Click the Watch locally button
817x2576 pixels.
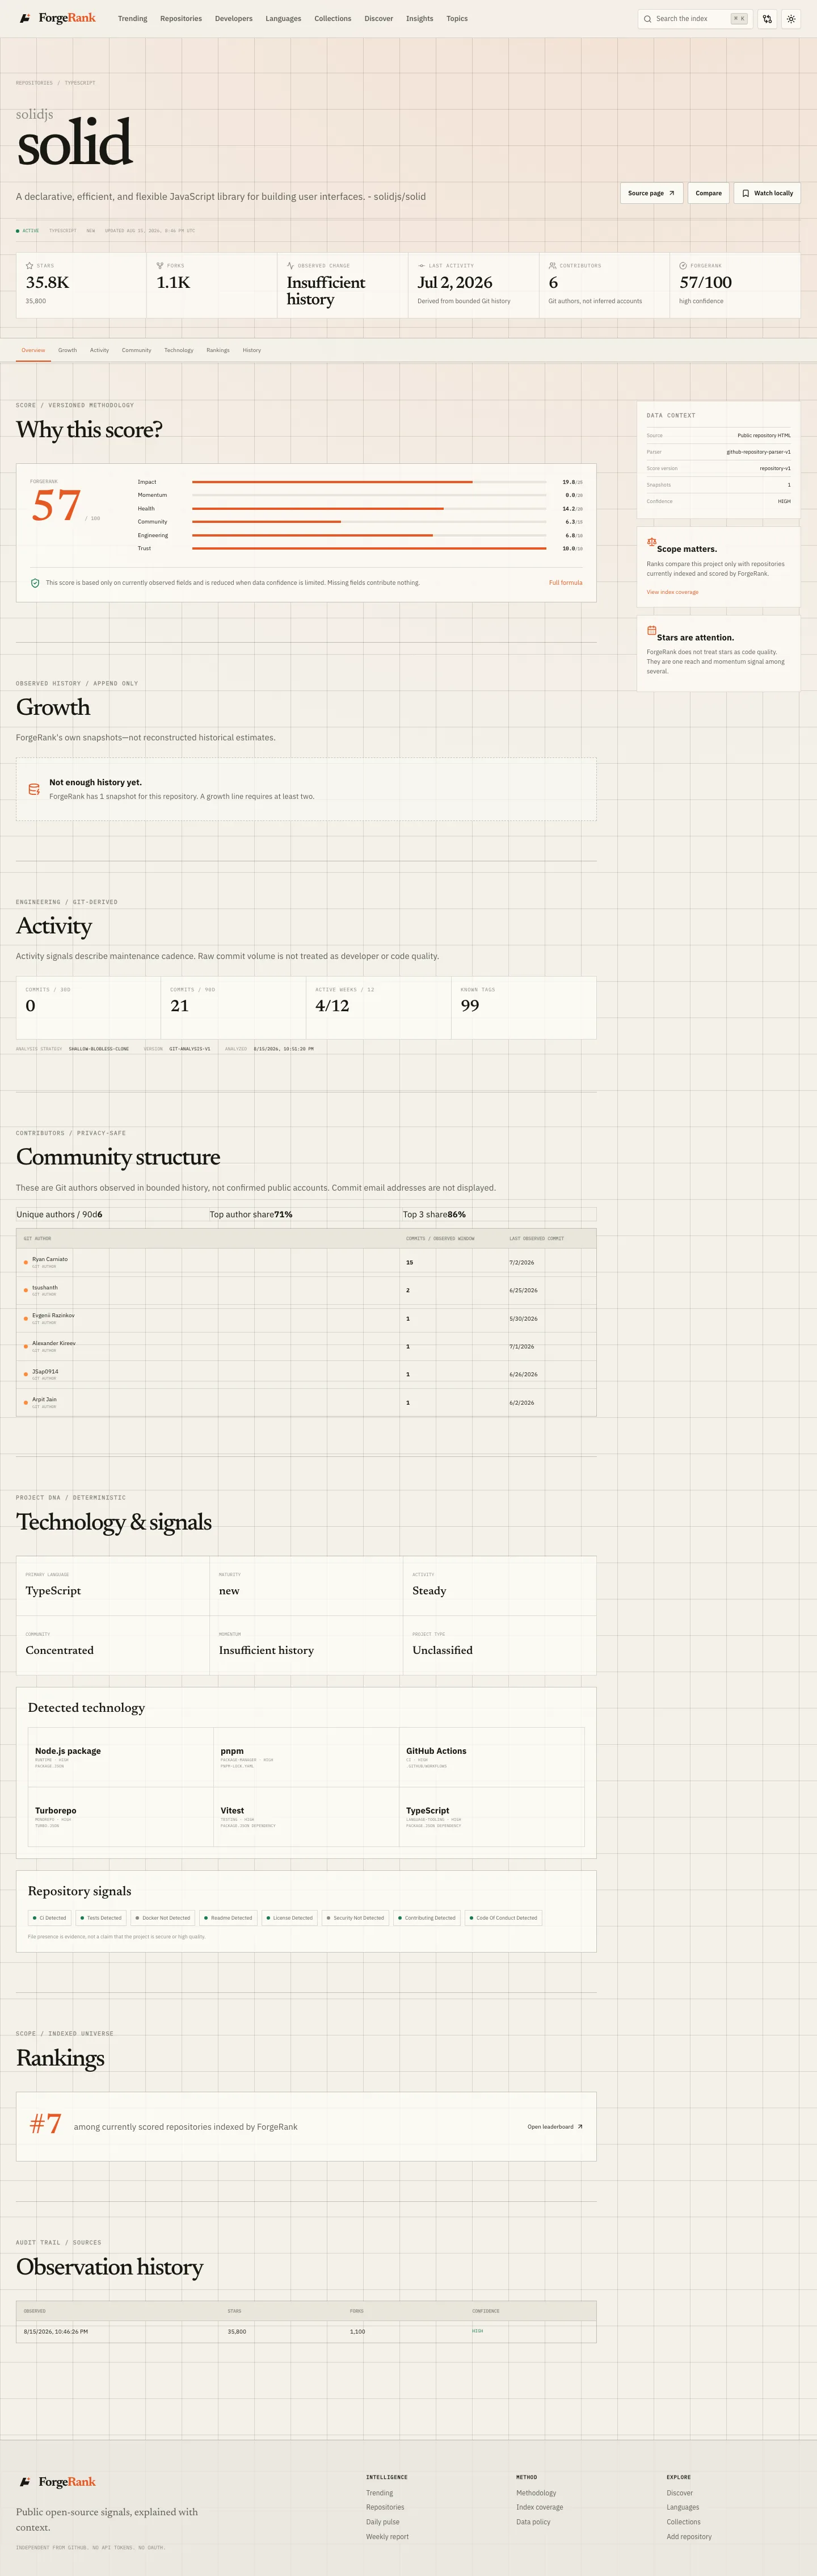(767, 193)
